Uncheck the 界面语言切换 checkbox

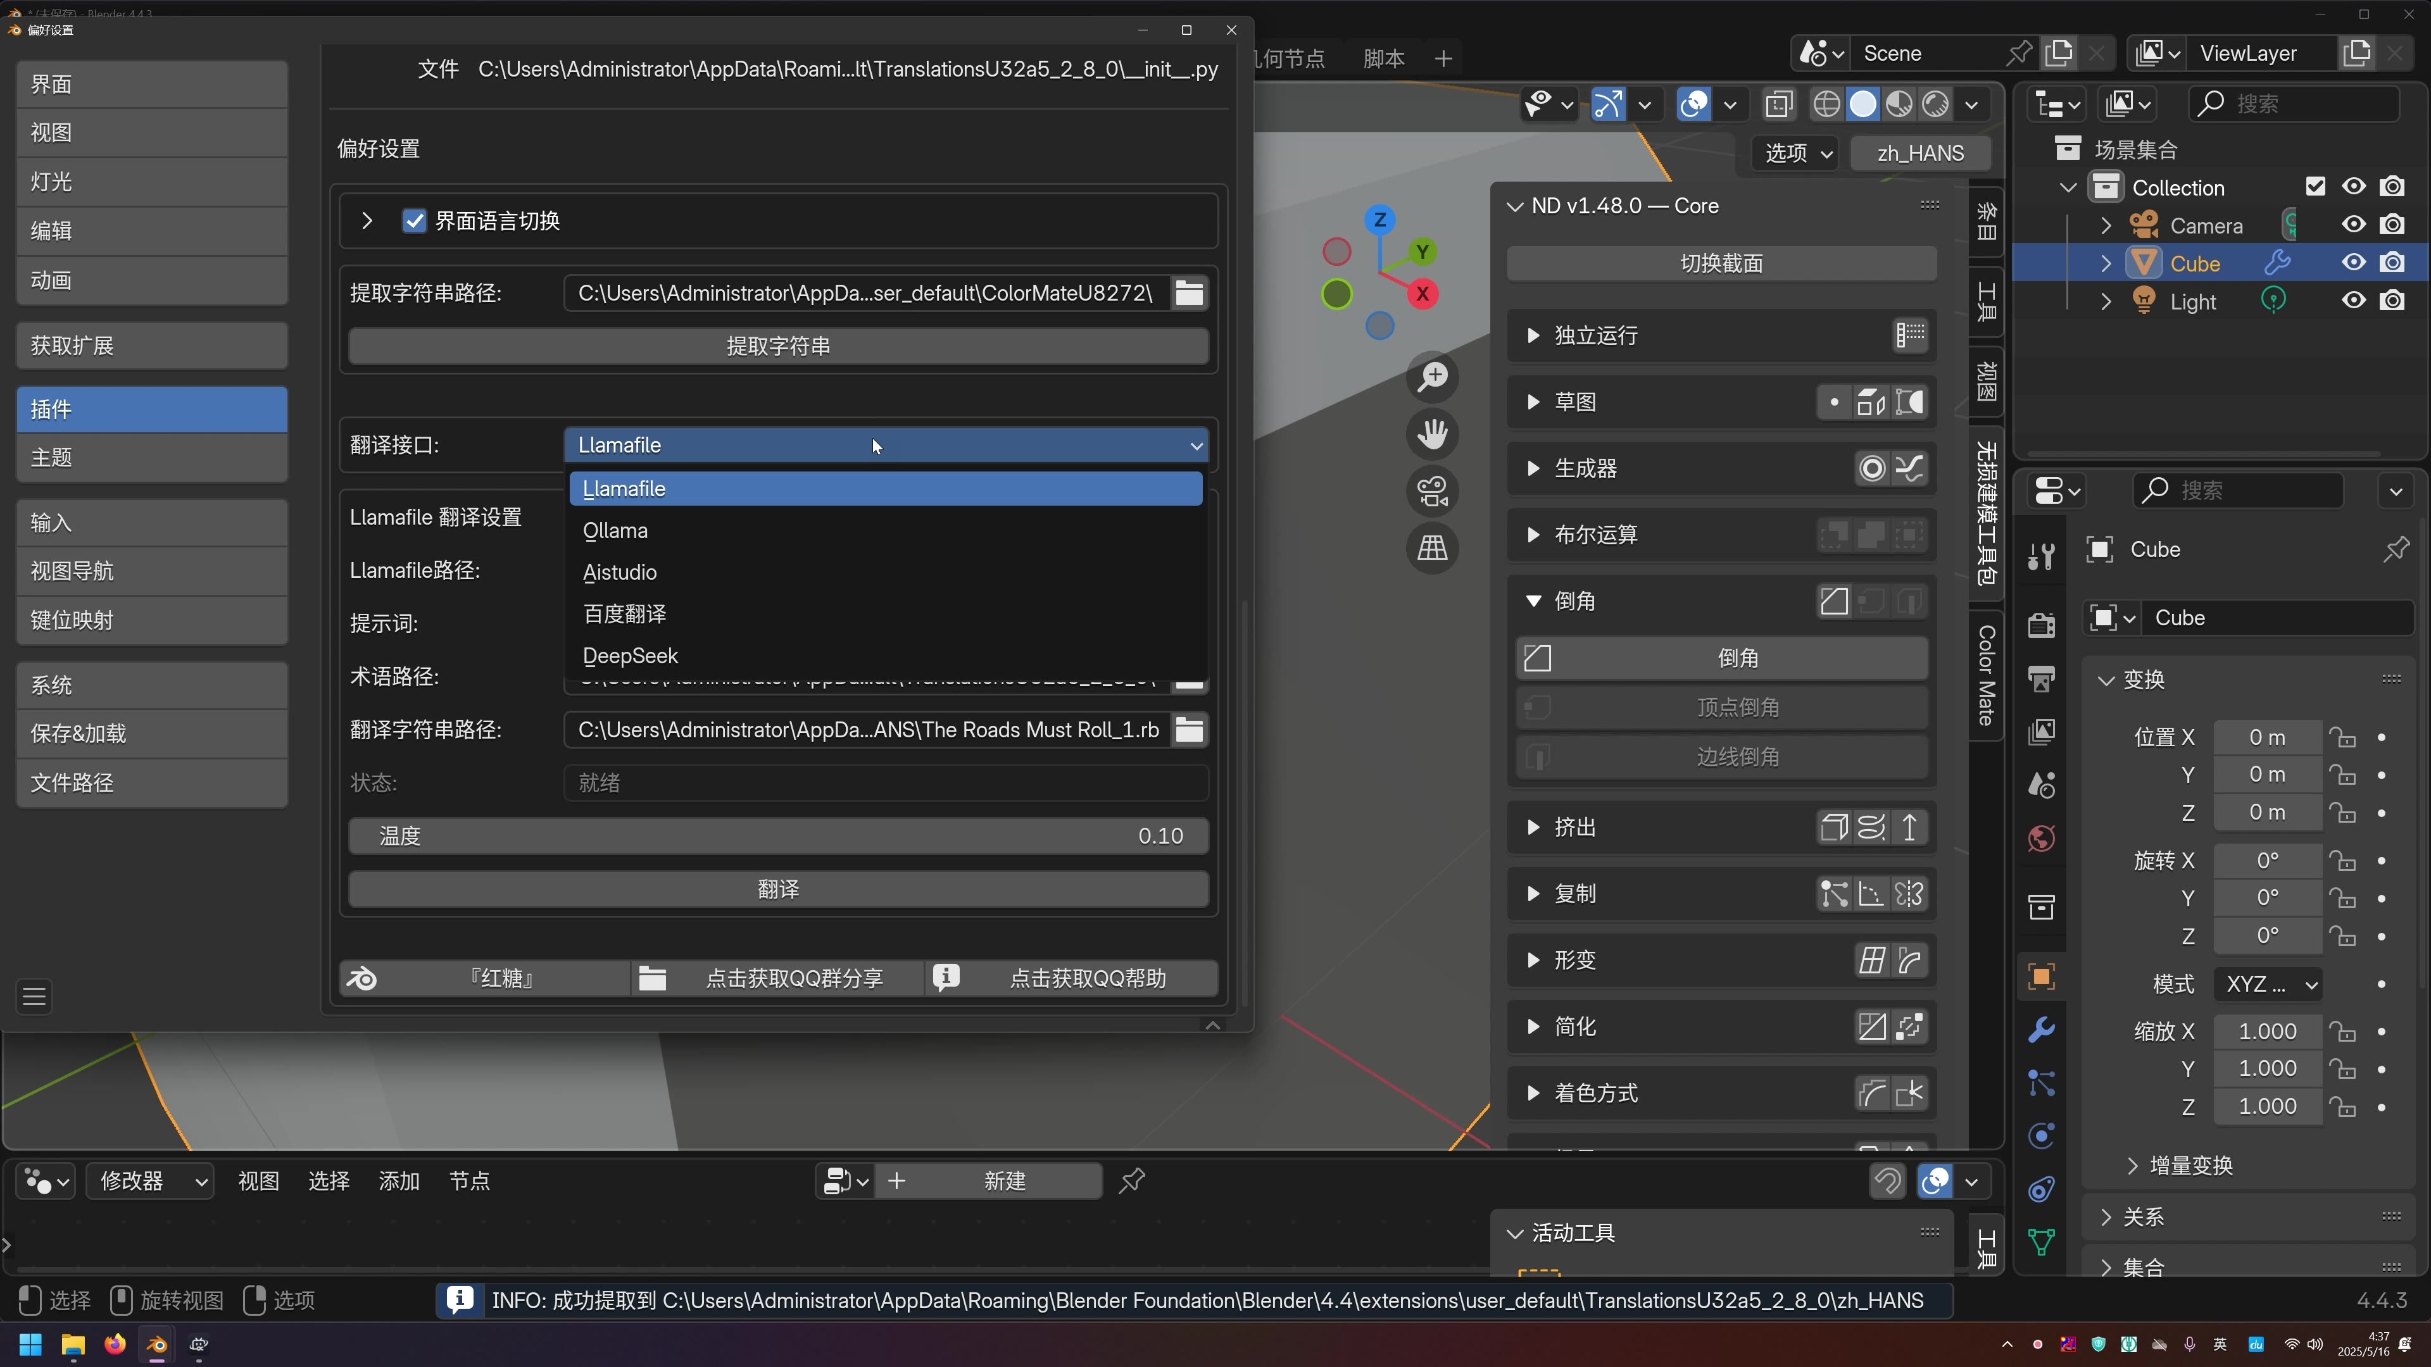(x=413, y=221)
